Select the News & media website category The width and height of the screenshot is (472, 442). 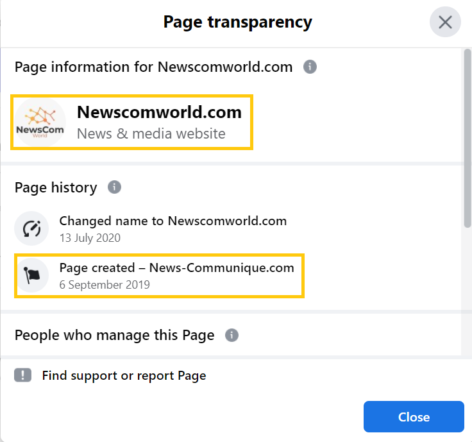coord(151,133)
